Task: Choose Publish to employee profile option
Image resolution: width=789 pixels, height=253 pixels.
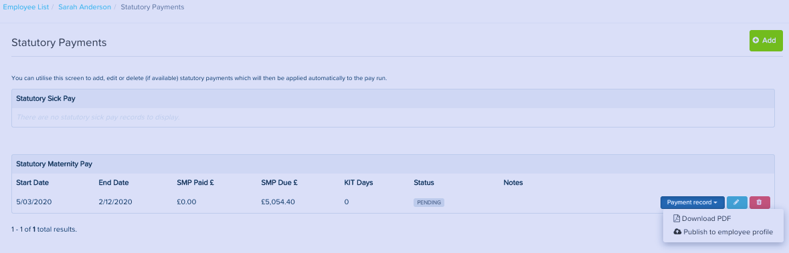Action: [723, 232]
